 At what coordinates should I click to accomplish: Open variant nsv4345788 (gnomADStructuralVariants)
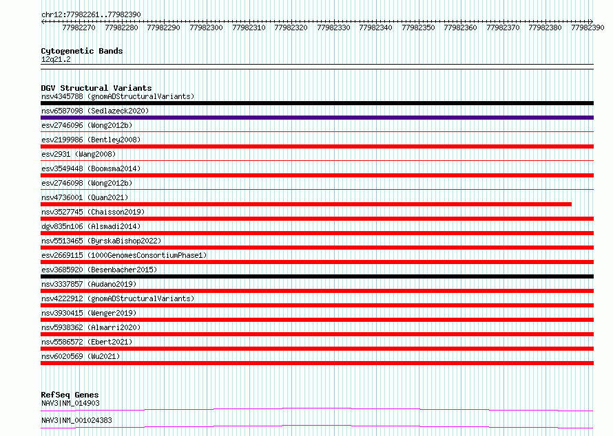118,96
